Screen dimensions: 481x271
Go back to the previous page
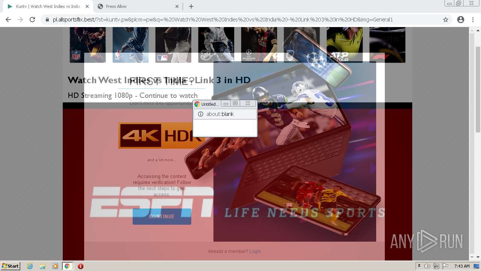[x=8, y=20]
